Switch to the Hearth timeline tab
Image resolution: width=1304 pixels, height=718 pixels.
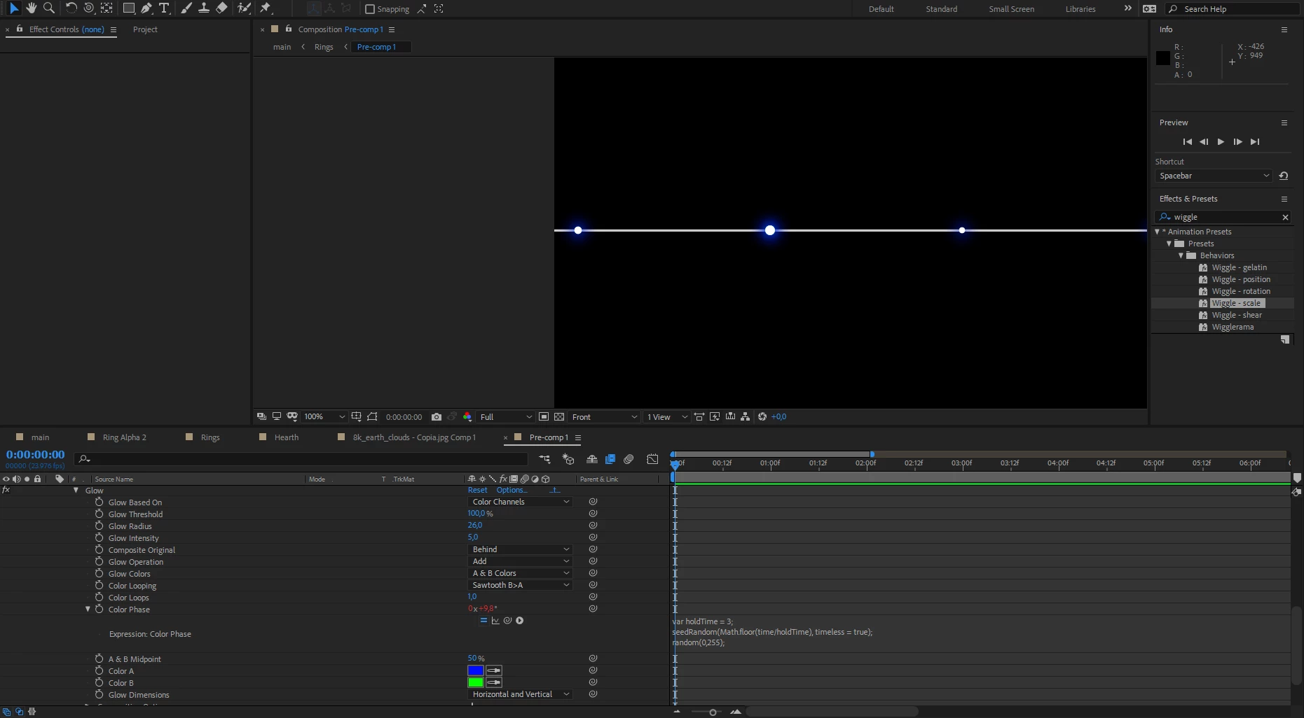tap(286, 437)
